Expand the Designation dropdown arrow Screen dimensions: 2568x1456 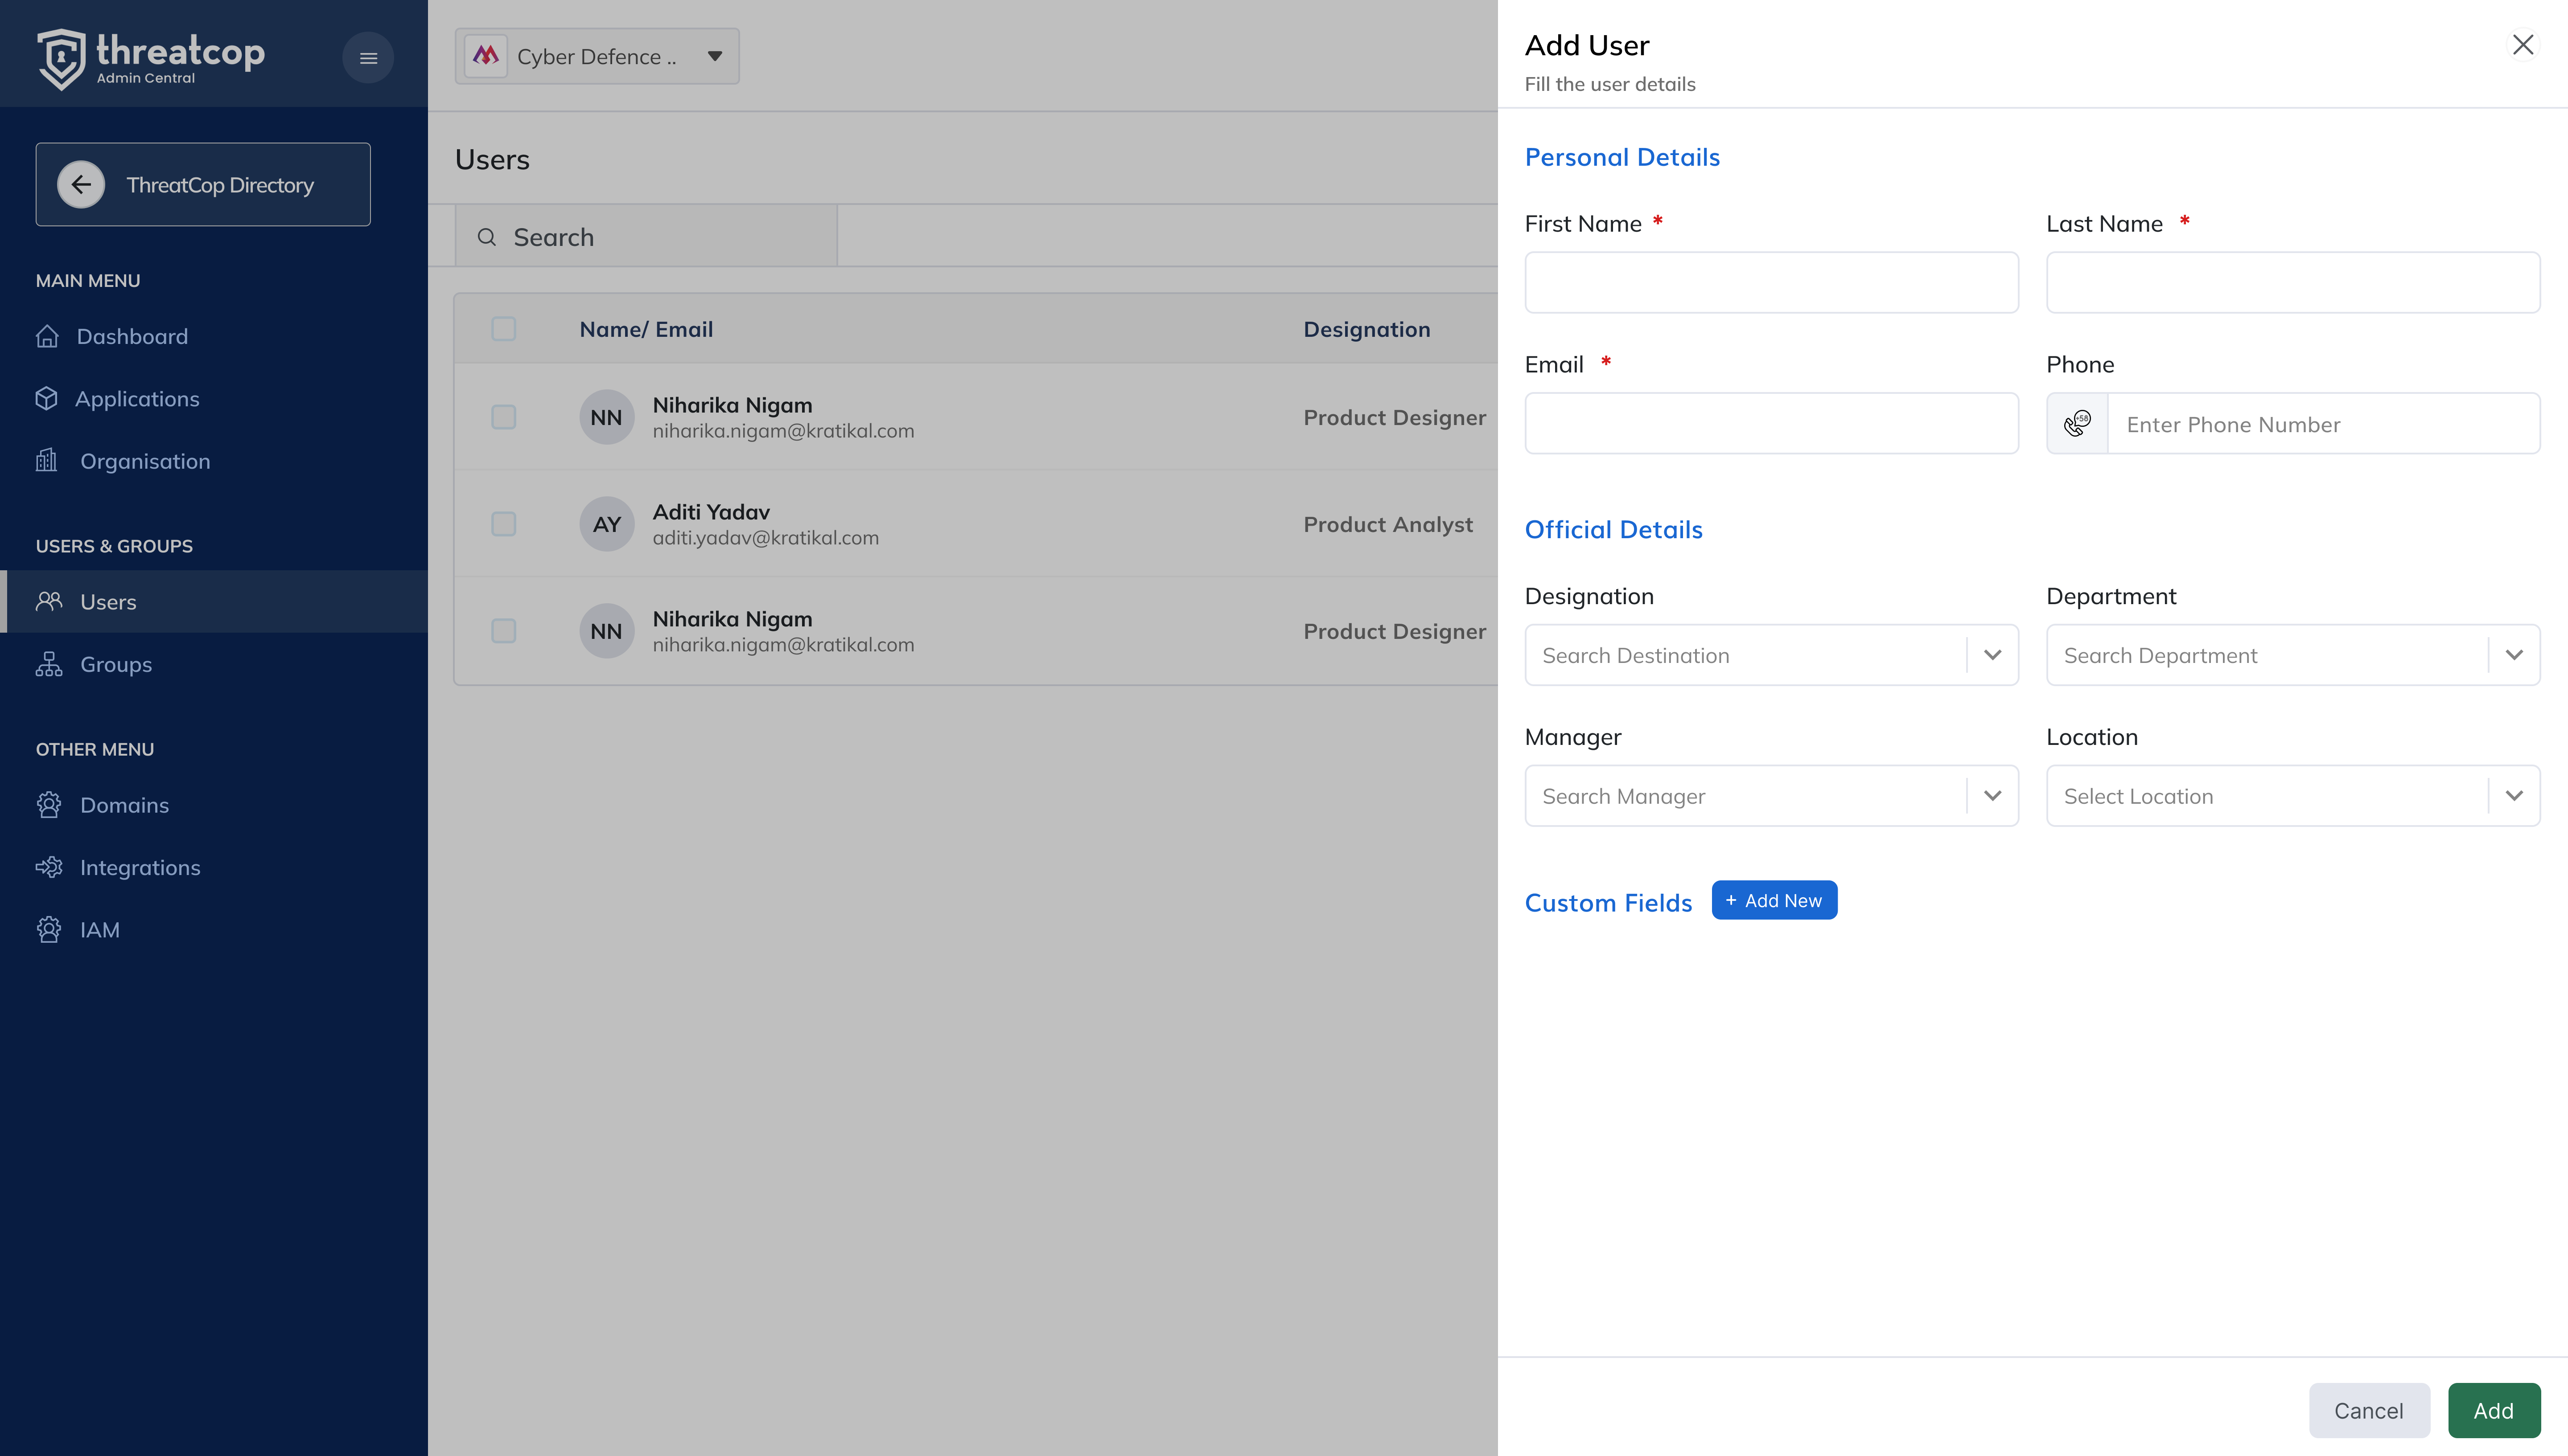tap(1993, 655)
